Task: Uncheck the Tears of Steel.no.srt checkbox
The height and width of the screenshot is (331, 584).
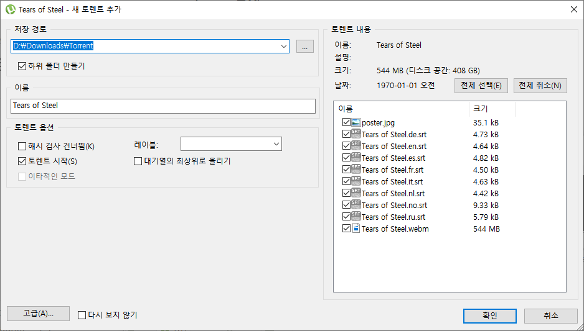Action: point(346,205)
